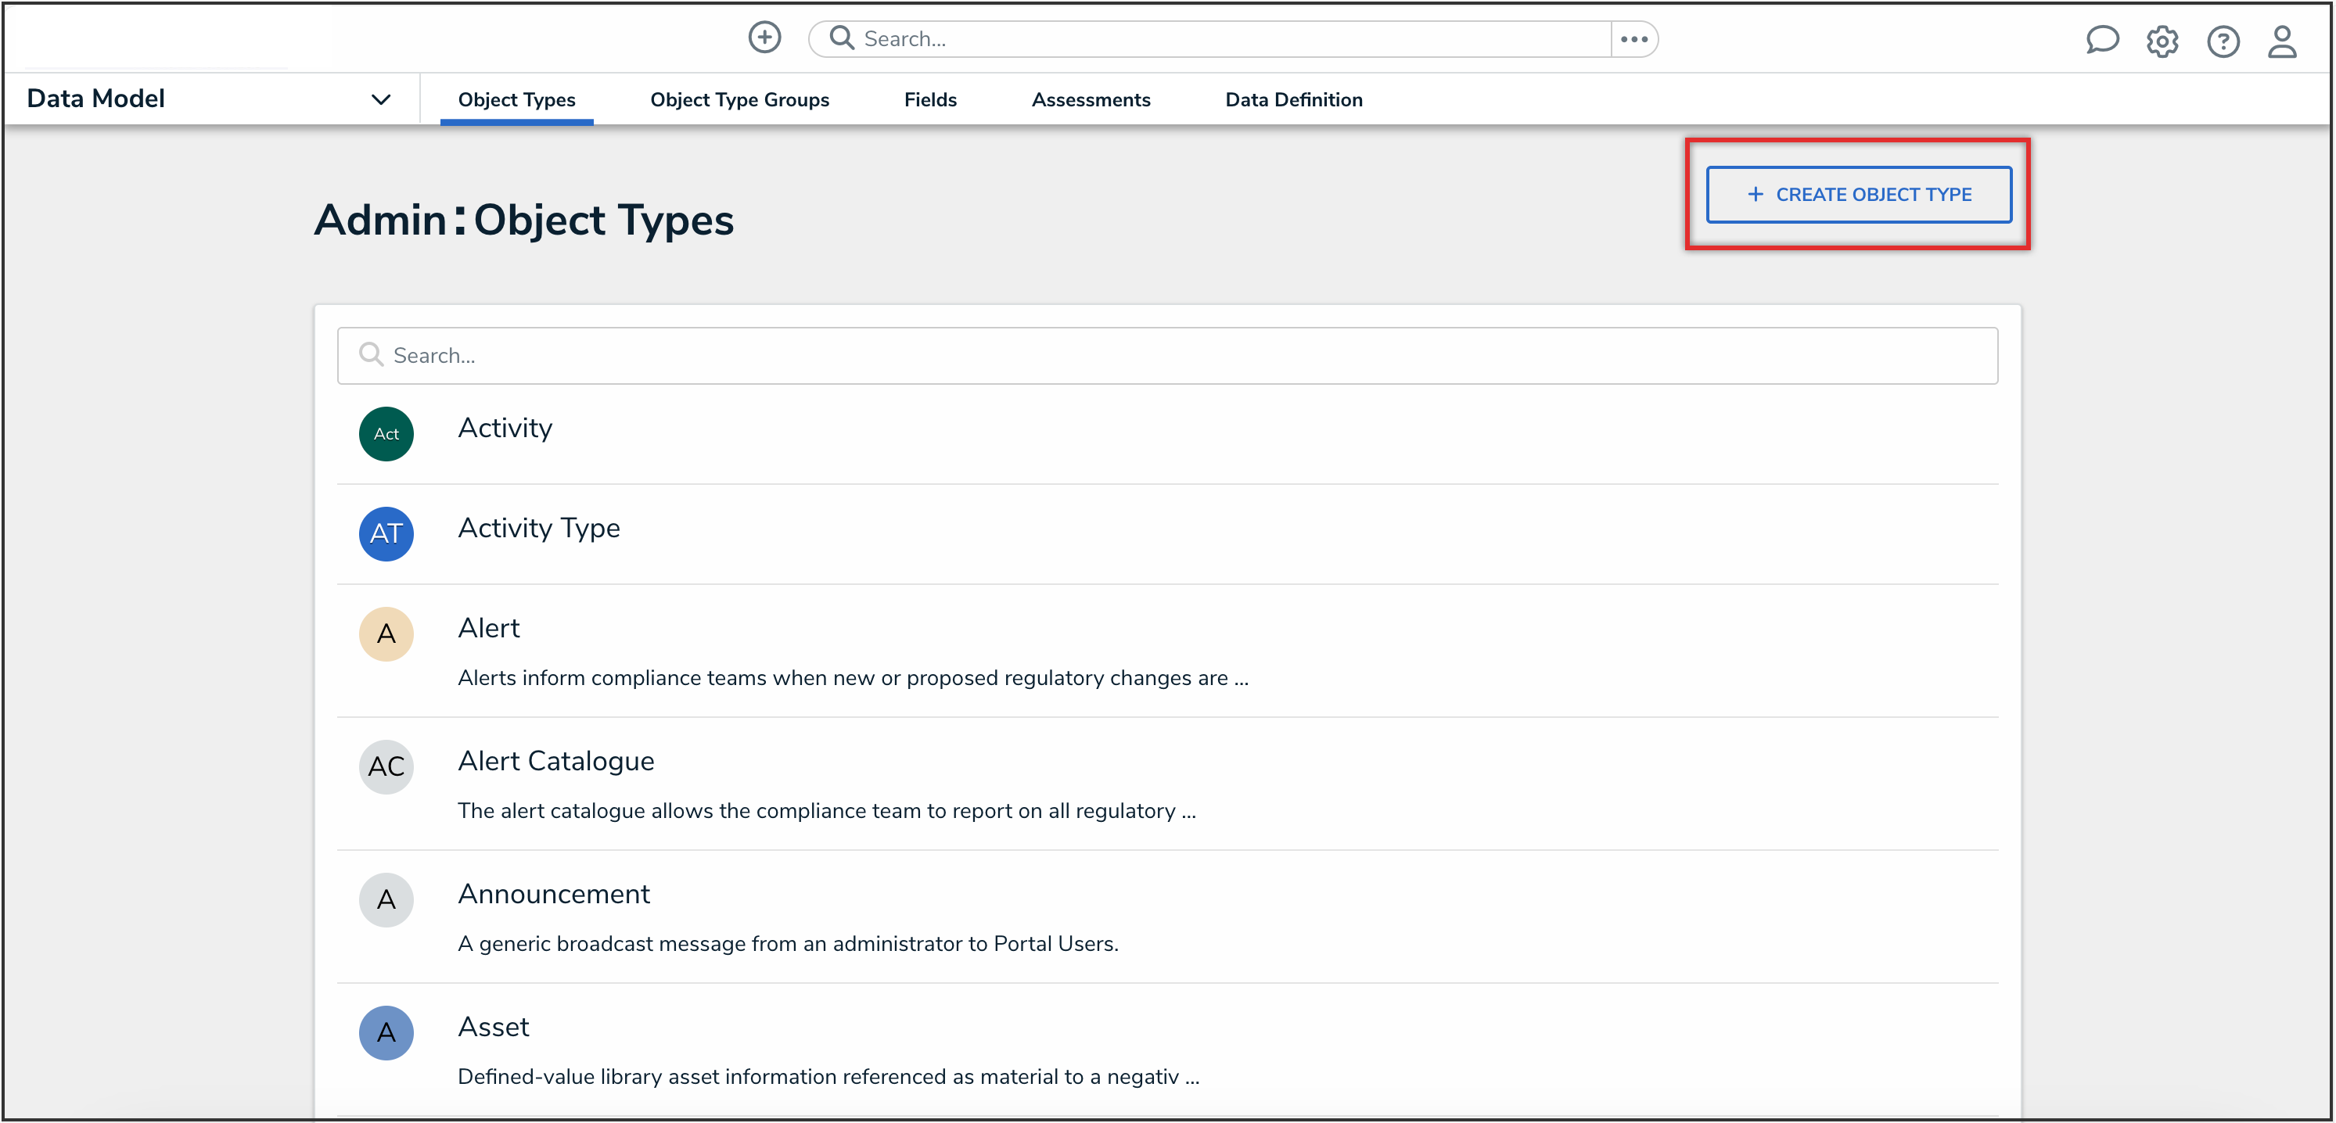Open the communications chat bubble icon
Viewport: 2336px width, 1123px height.
tap(2101, 40)
